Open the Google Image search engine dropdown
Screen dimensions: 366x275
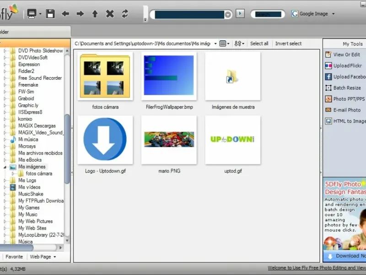point(334,14)
